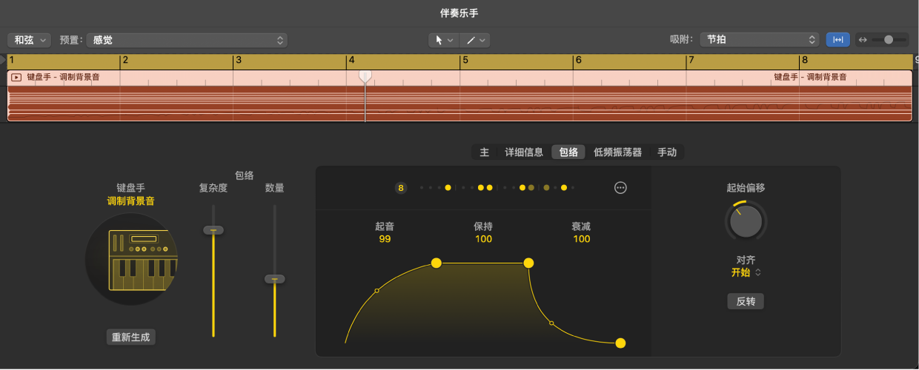The width and height of the screenshot is (919, 370).
Task: Click bar 6 in the ruler
Action: [578, 61]
